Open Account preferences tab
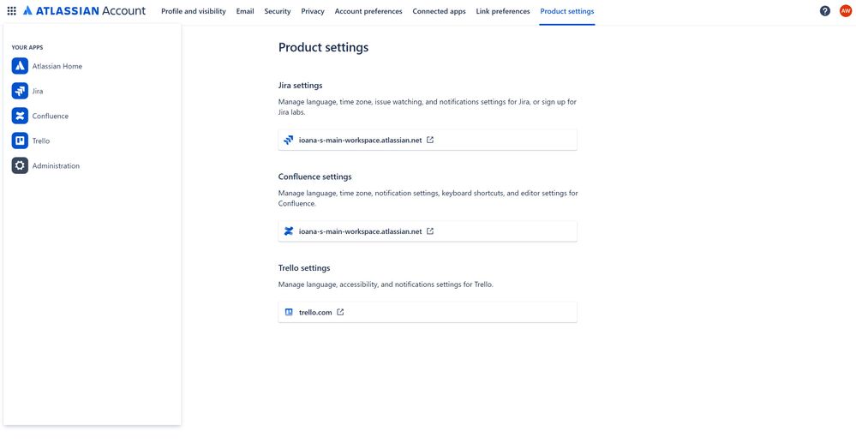 click(368, 11)
